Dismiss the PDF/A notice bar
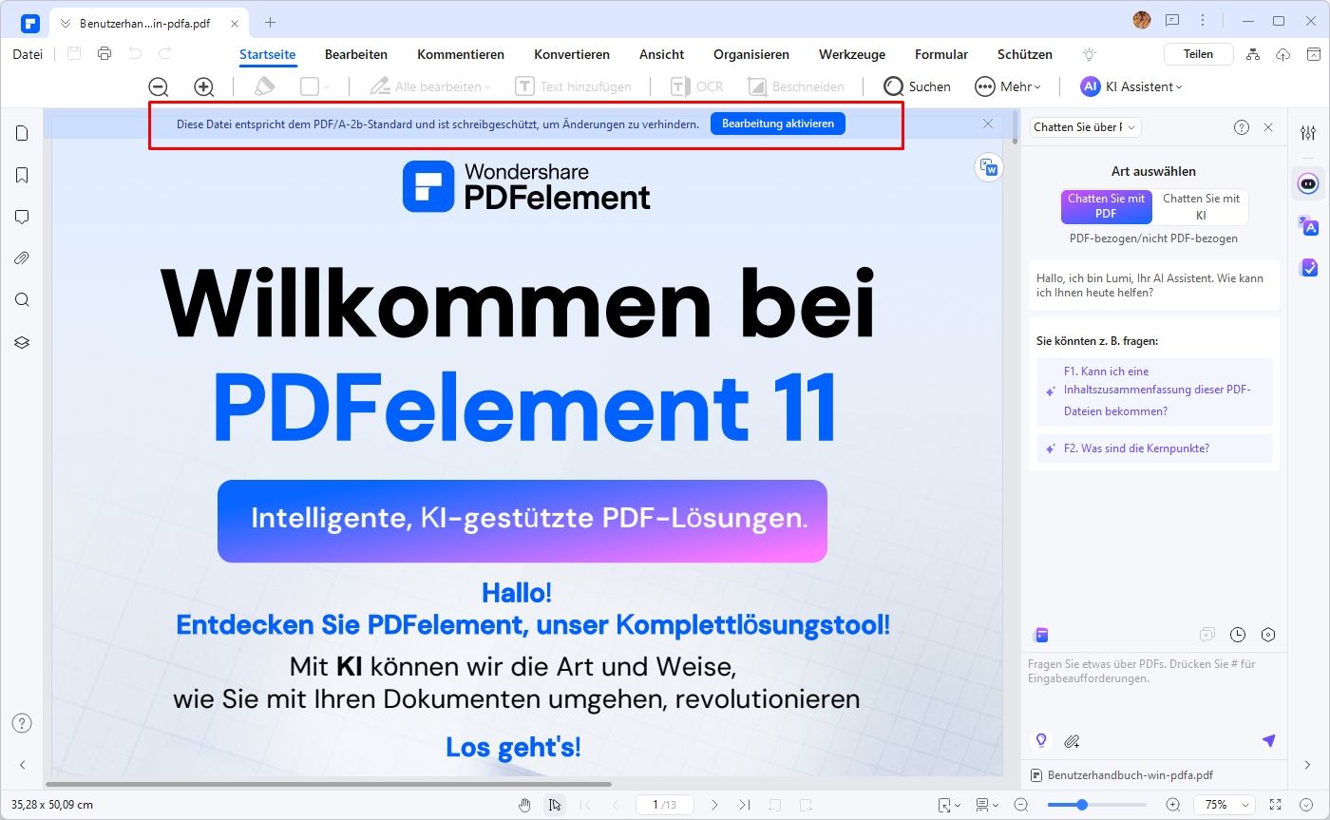This screenshot has width=1330, height=820. pos(988,124)
